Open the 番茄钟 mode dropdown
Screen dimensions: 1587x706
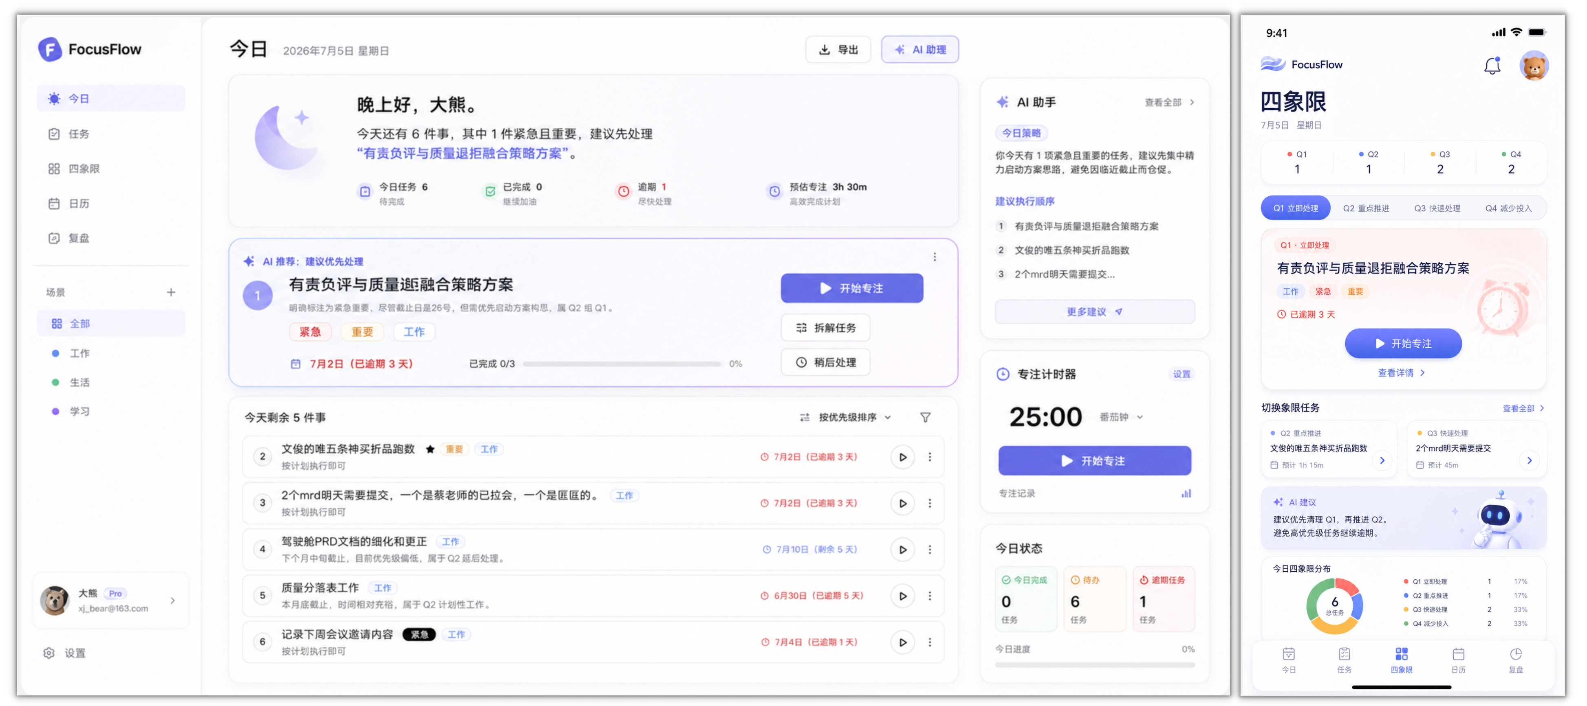tap(1121, 417)
